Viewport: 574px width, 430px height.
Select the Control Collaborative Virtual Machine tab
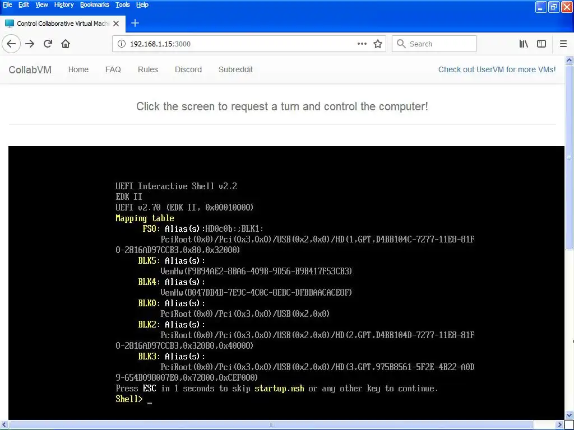tap(63, 24)
